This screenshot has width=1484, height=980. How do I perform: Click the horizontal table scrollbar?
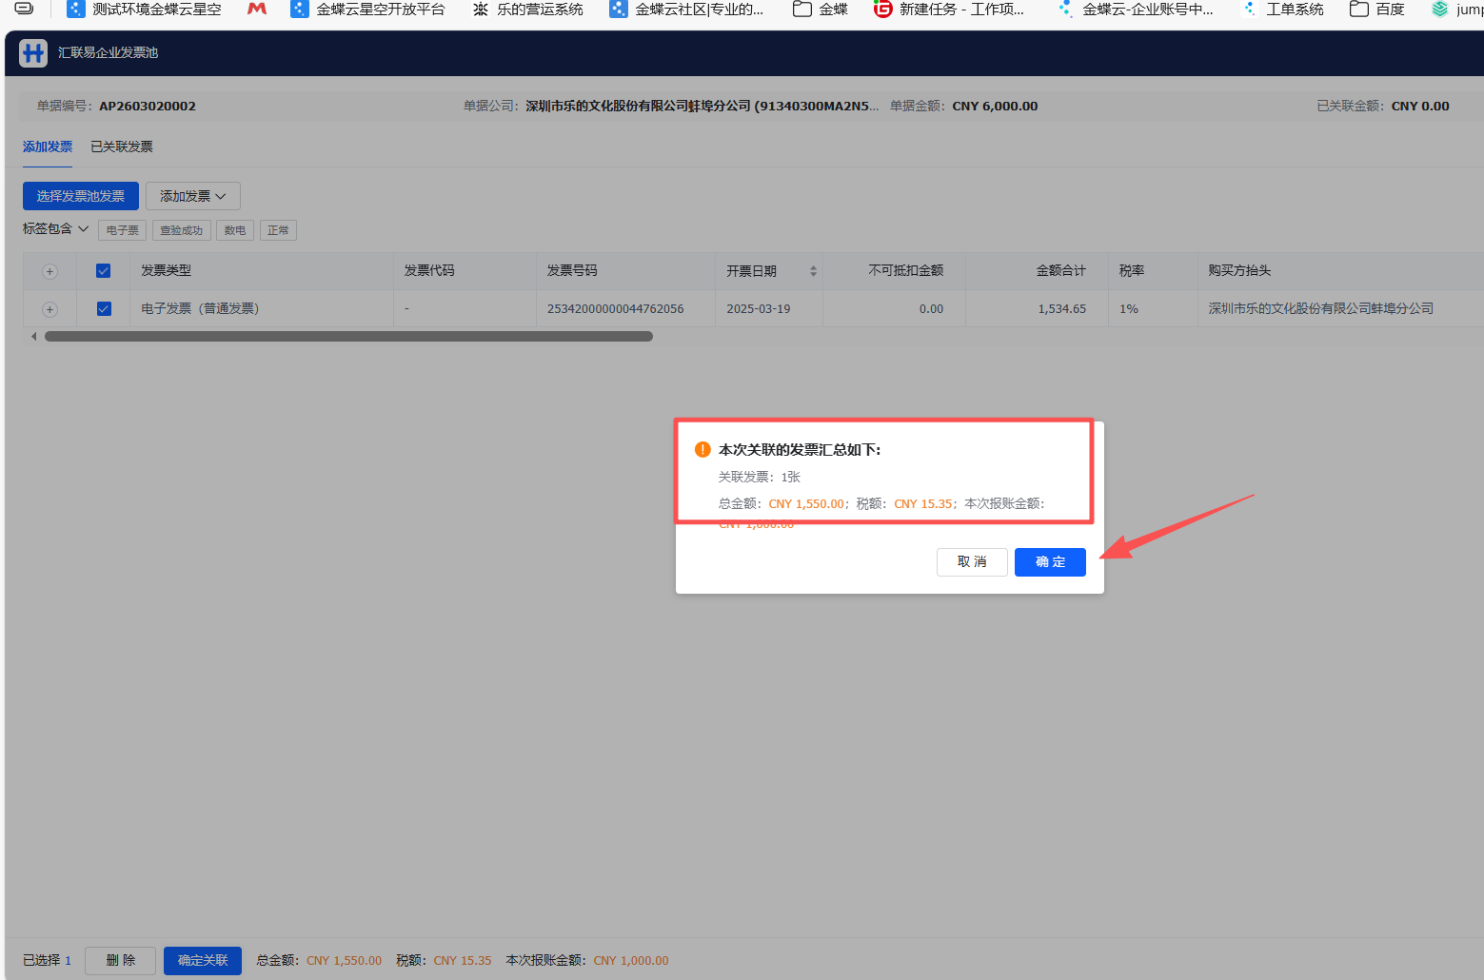pyautogui.click(x=348, y=336)
